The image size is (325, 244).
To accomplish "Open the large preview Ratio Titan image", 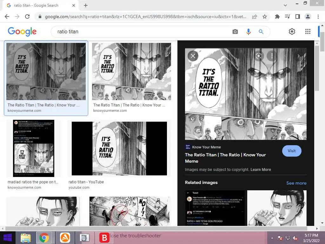I will click(x=246, y=94).
